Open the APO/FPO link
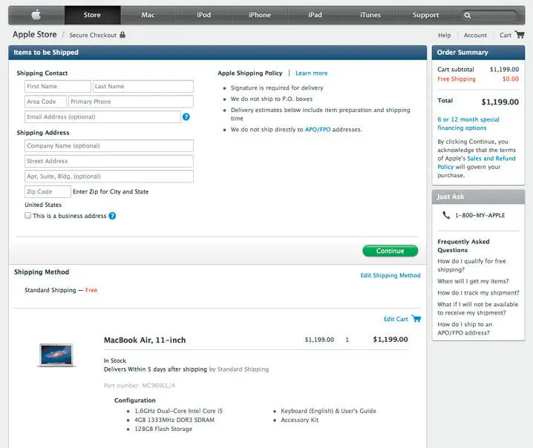Screen dimensions: 533x448 (x=318, y=129)
